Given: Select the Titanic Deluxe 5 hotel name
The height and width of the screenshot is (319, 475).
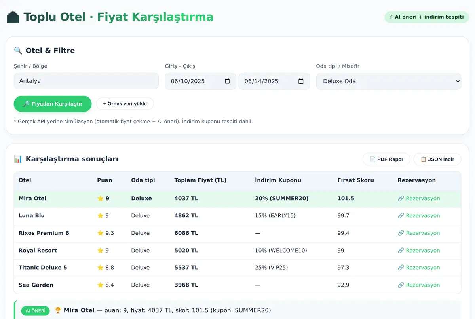Looking at the screenshot, I should pos(43,268).
